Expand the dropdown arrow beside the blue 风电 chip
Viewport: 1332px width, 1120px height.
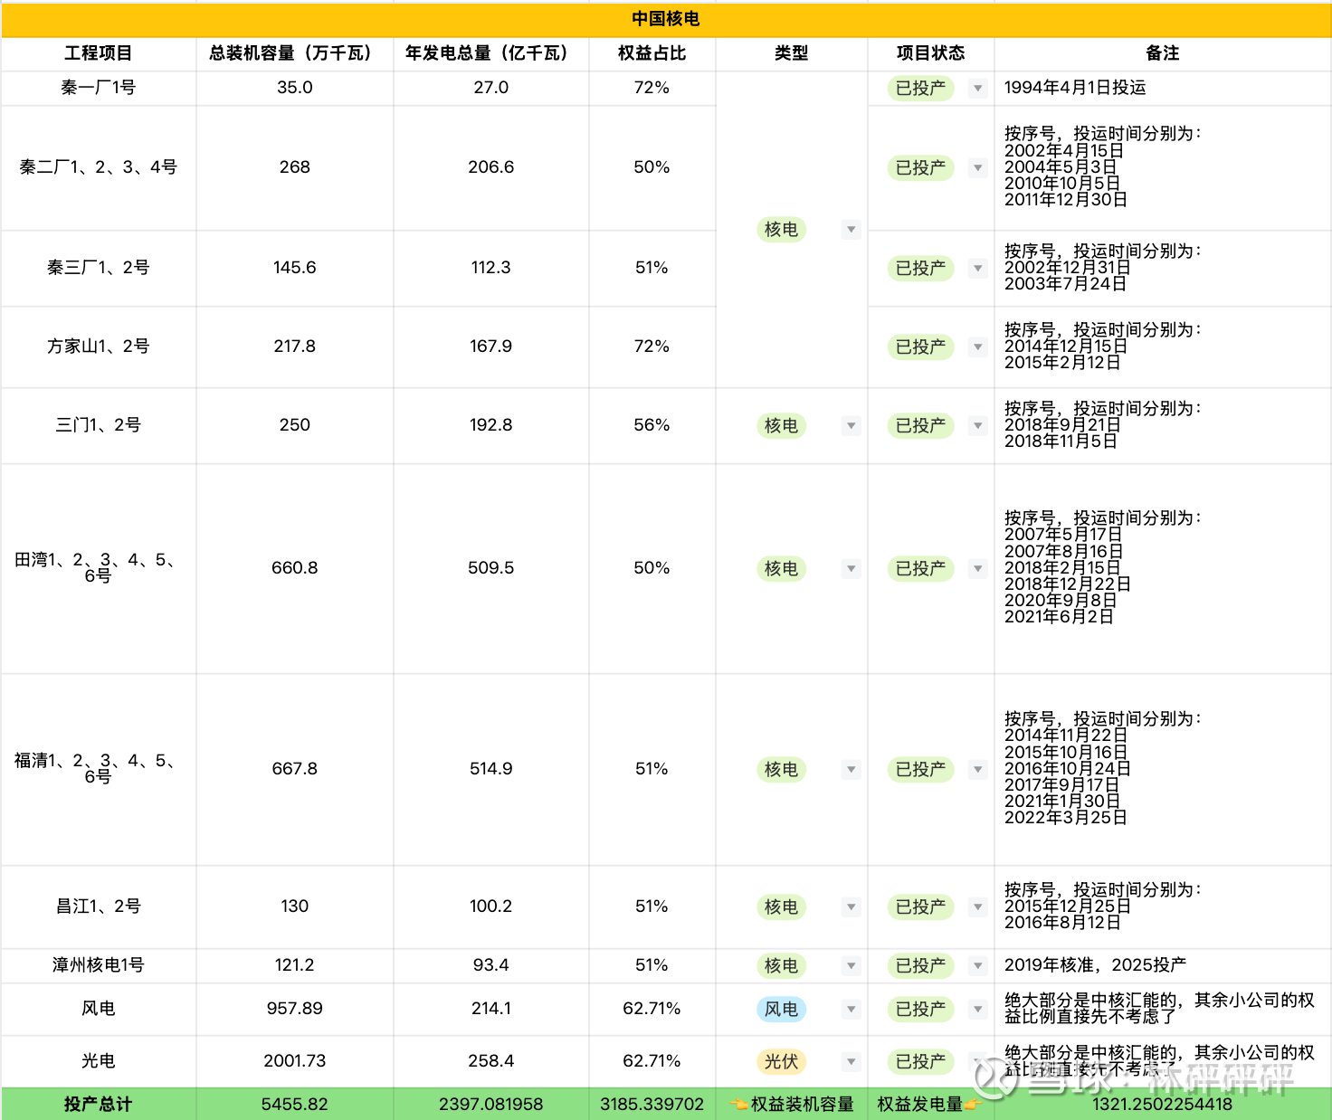pyautogui.click(x=851, y=1009)
